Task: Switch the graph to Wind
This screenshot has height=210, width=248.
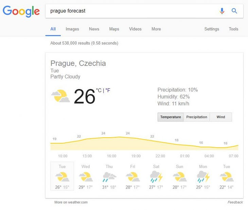Action: click(221, 117)
